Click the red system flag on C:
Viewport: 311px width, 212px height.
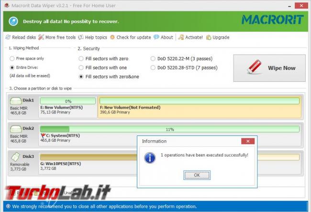(x=43, y=135)
